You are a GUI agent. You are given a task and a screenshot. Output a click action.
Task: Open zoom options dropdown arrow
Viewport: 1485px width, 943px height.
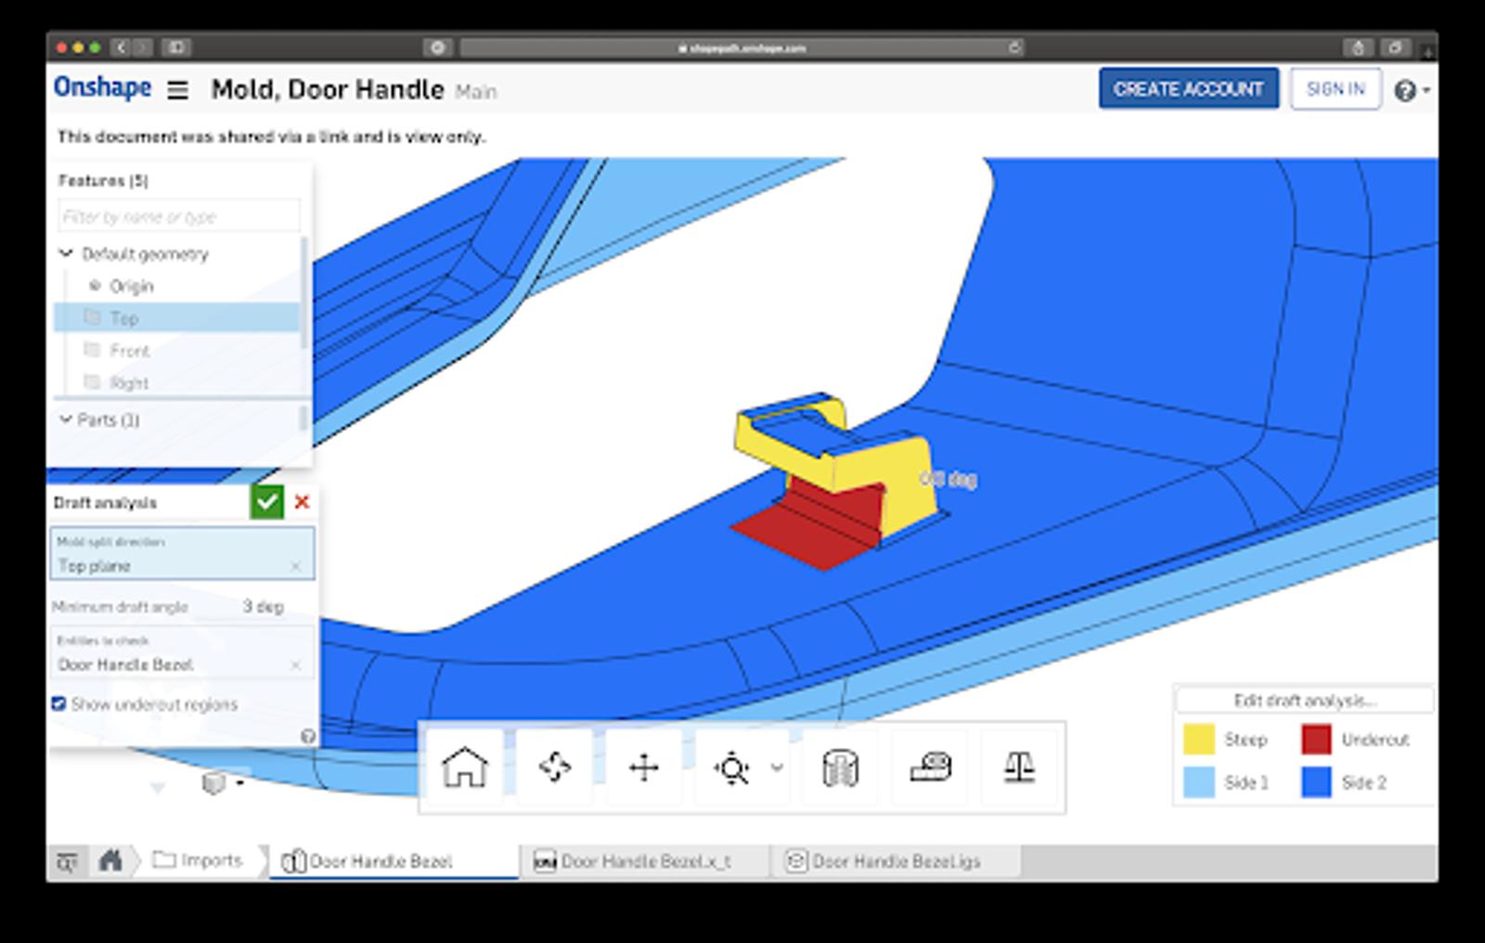point(777,768)
